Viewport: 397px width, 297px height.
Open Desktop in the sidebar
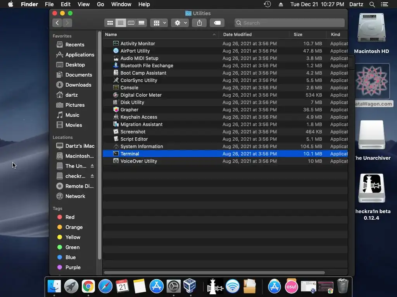(75, 65)
